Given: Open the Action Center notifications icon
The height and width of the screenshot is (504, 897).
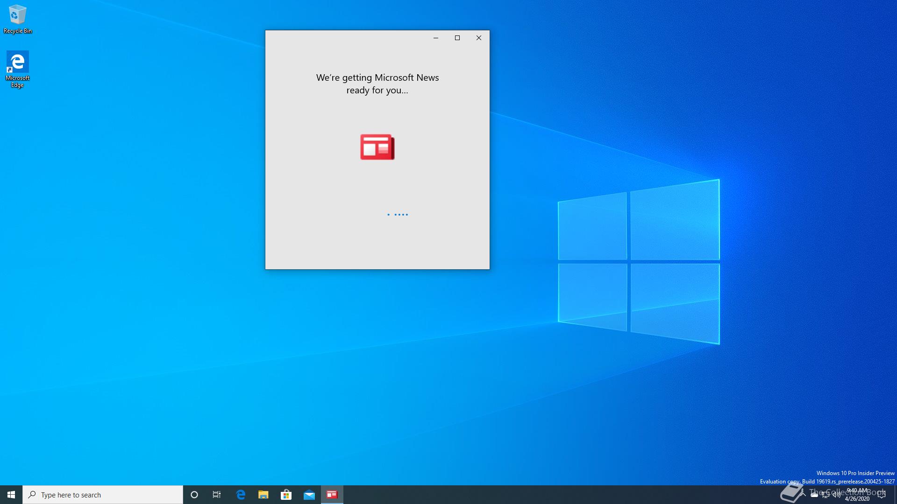Looking at the screenshot, I should [882, 495].
